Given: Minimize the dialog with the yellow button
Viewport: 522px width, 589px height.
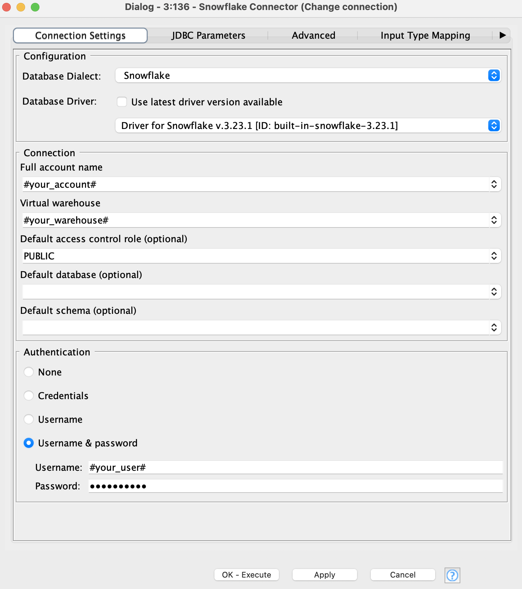Looking at the screenshot, I should pyautogui.click(x=21, y=7).
